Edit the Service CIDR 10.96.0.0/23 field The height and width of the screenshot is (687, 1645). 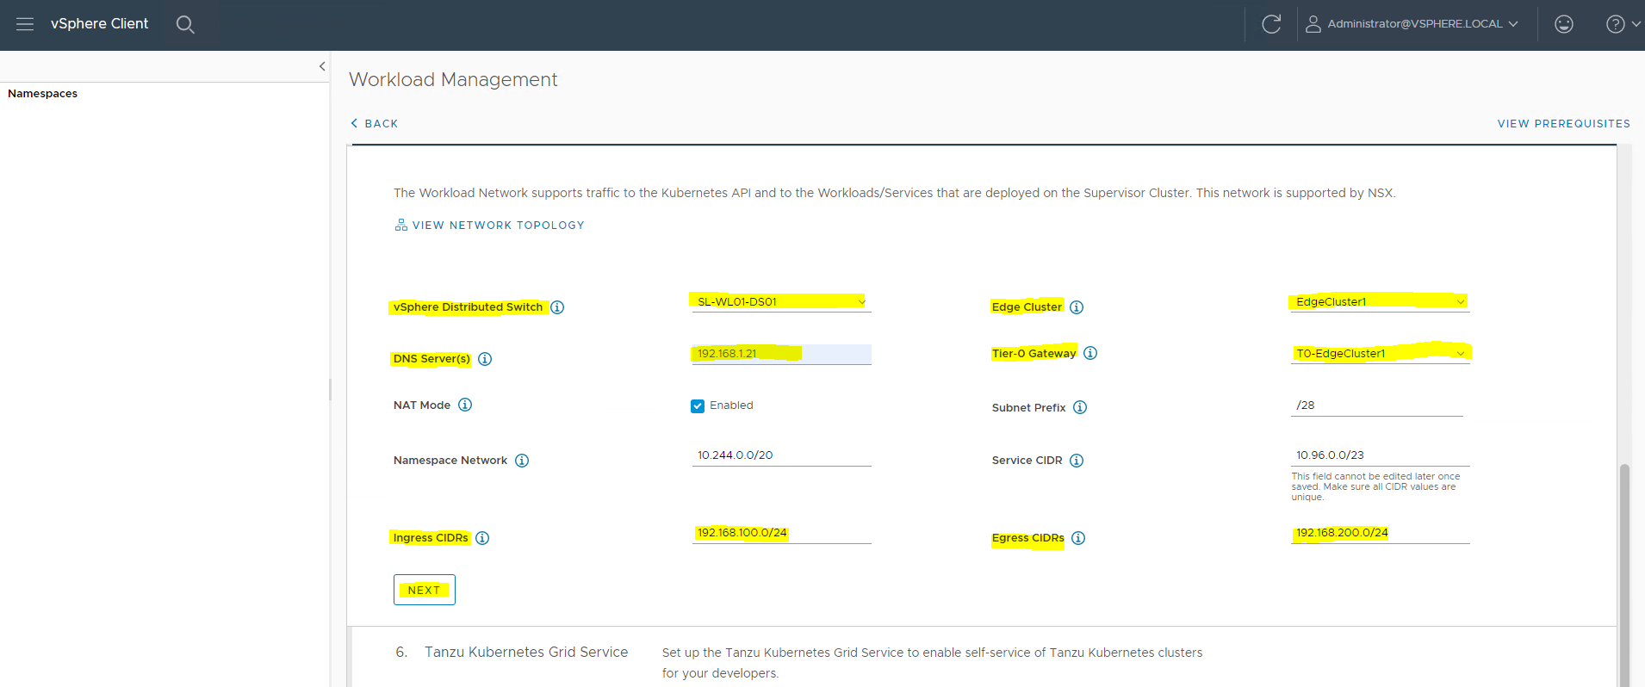pos(1380,455)
